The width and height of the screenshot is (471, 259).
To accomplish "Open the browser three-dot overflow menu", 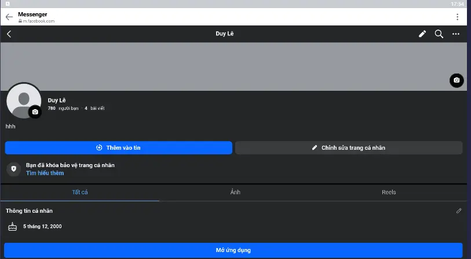I will pyautogui.click(x=458, y=17).
